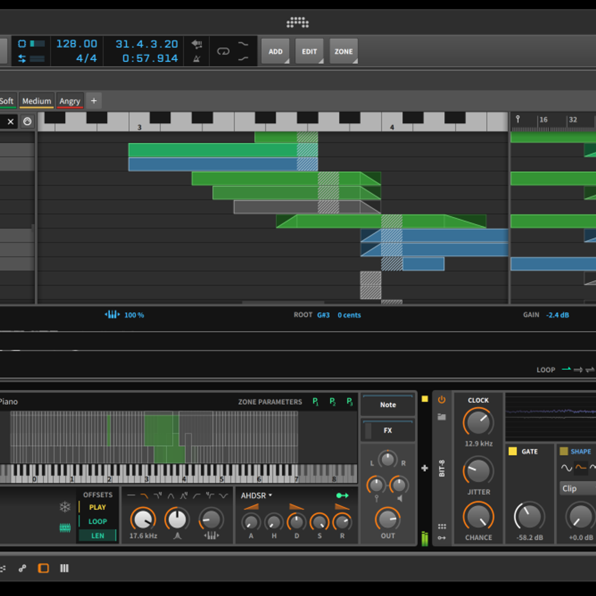Image resolution: width=596 pixels, height=596 pixels.
Task: Select the PLAY offset tab
Action: tap(97, 507)
